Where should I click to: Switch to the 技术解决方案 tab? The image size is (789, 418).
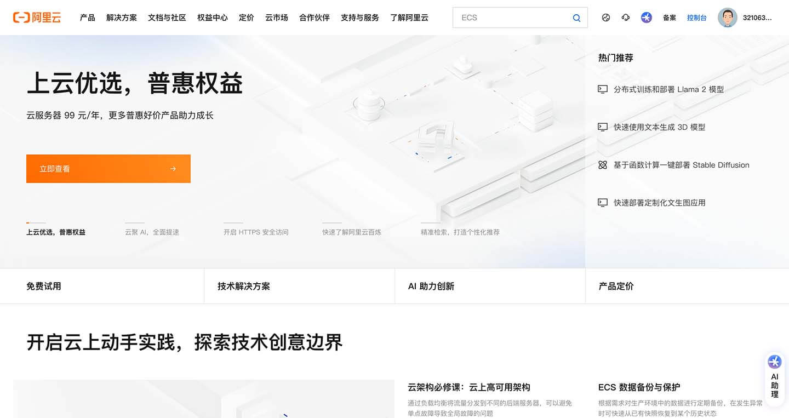click(299, 286)
